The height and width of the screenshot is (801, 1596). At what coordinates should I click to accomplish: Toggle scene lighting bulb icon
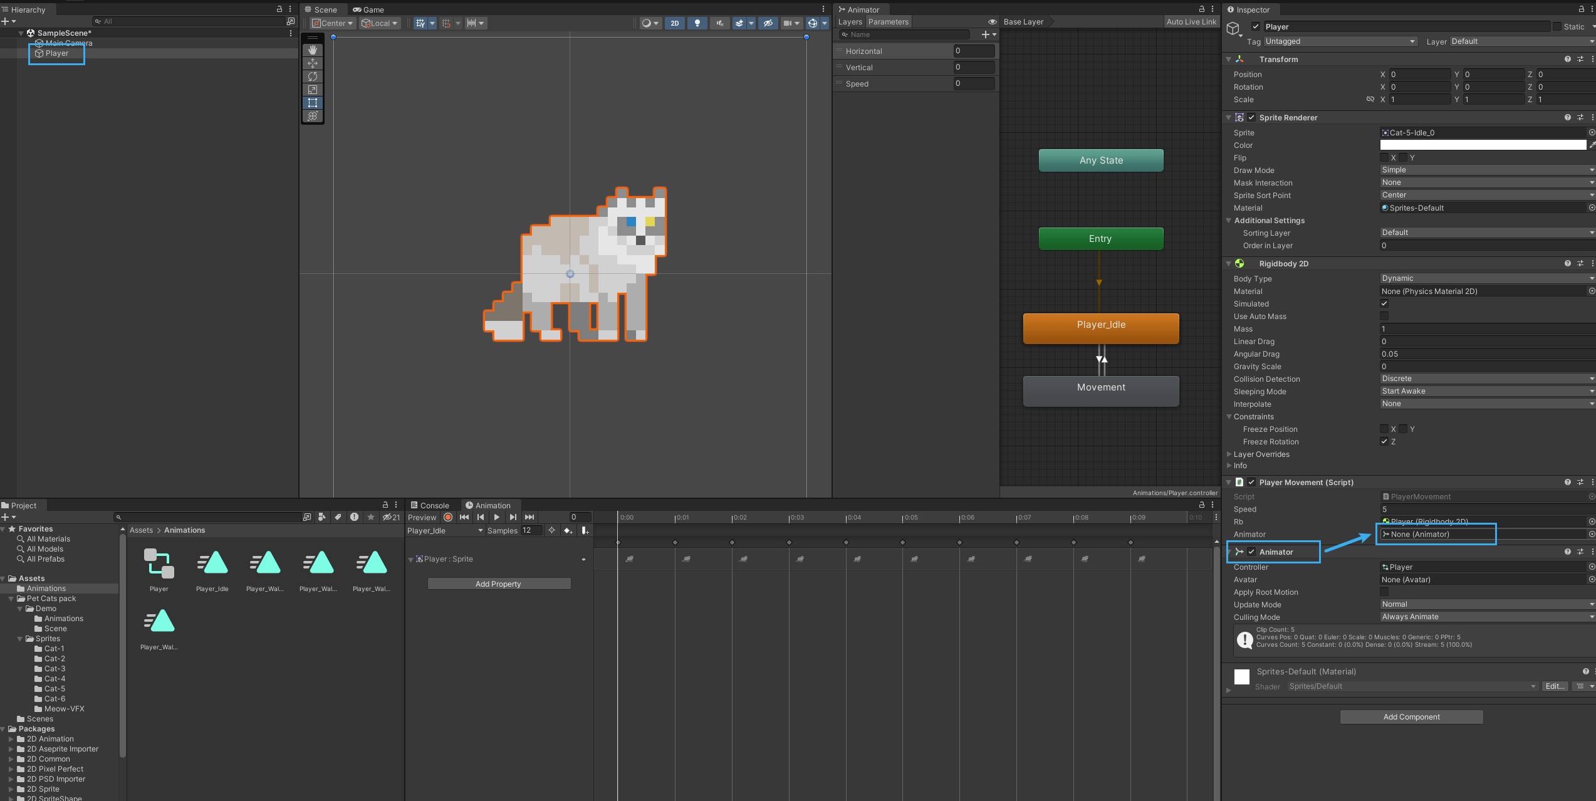697,23
